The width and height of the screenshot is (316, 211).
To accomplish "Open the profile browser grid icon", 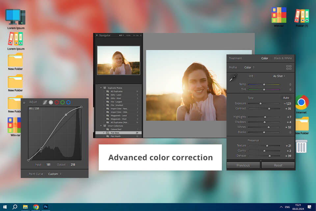I will tap(289, 68).
